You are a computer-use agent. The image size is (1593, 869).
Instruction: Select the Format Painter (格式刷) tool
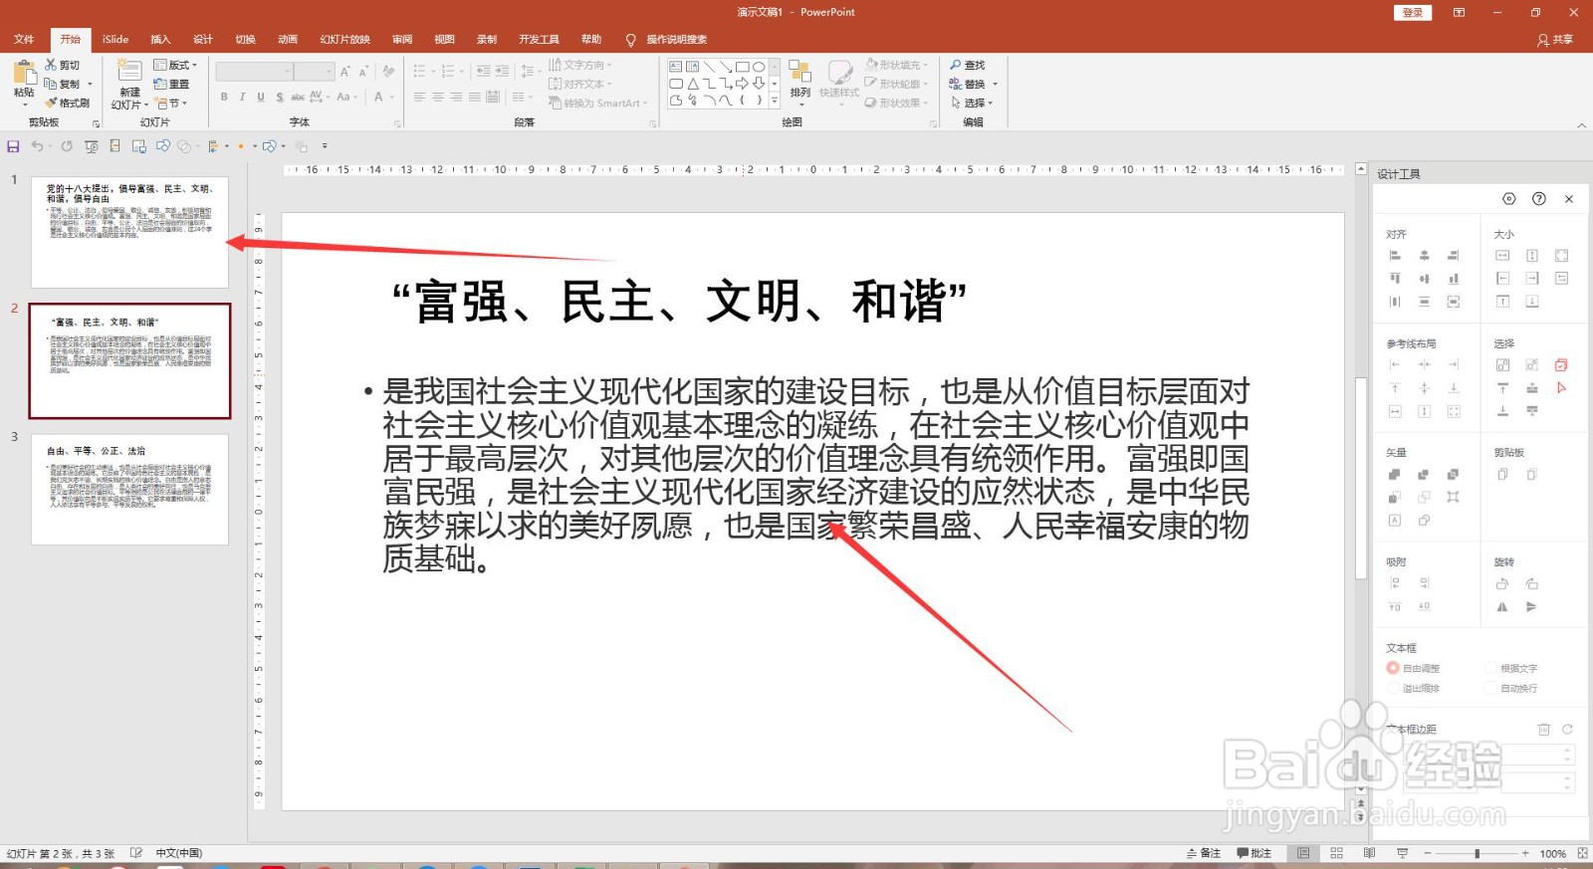[x=67, y=103]
